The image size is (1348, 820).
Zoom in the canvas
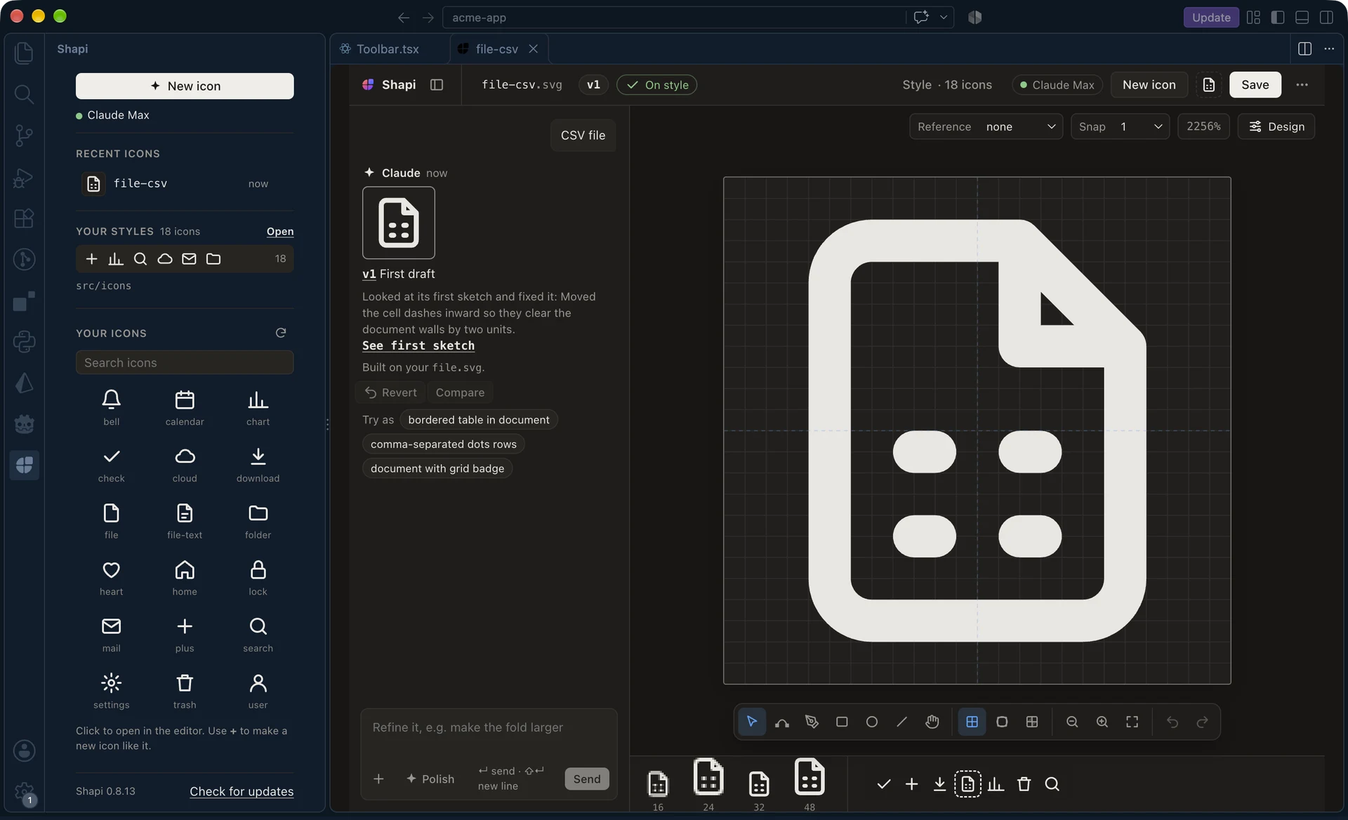click(x=1102, y=722)
